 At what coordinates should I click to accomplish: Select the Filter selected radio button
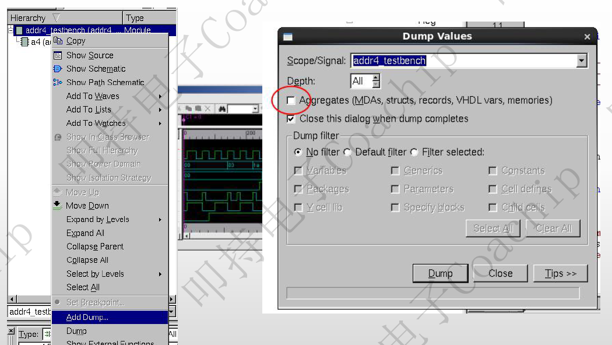pos(414,152)
